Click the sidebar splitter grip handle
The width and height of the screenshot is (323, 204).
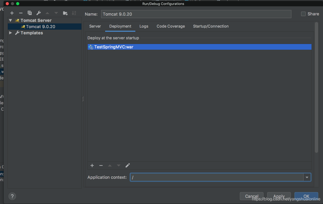tap(83, 99)
